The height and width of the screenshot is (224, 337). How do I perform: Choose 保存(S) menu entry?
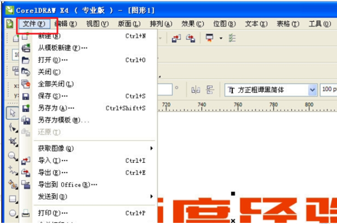88,96
